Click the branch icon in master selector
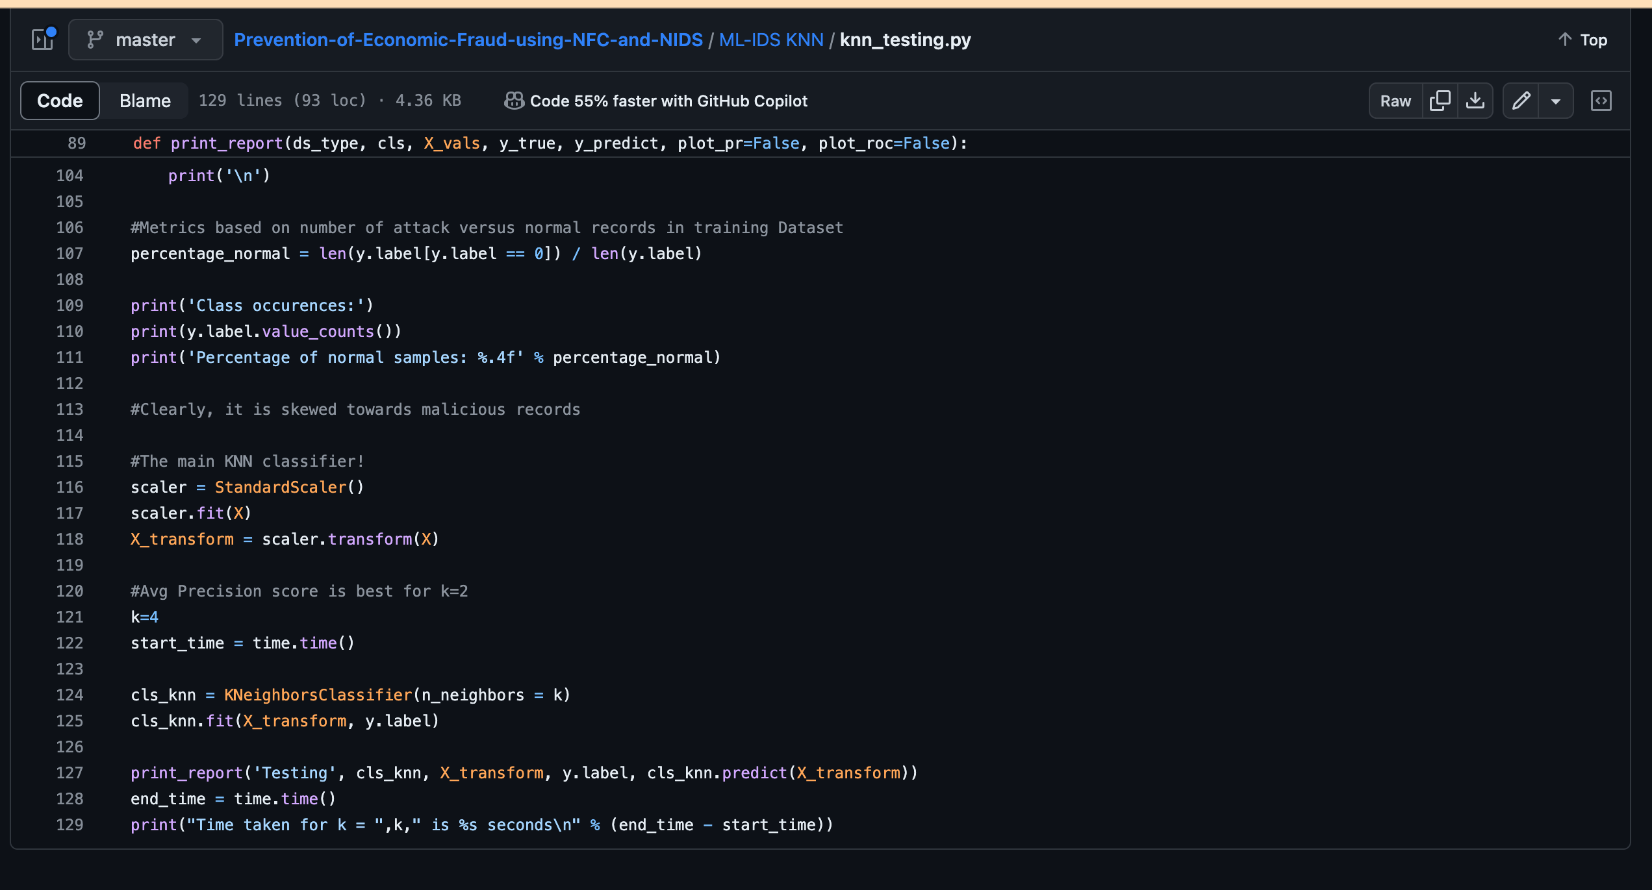Image resolution: width=1652 pixels, height=890 pixels. (x=95, y=40)
